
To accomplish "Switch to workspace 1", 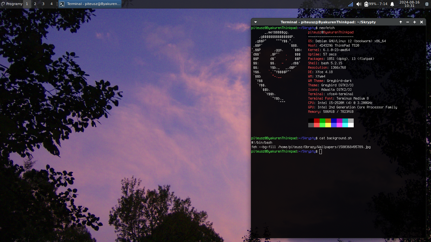I will click(27, 4).
